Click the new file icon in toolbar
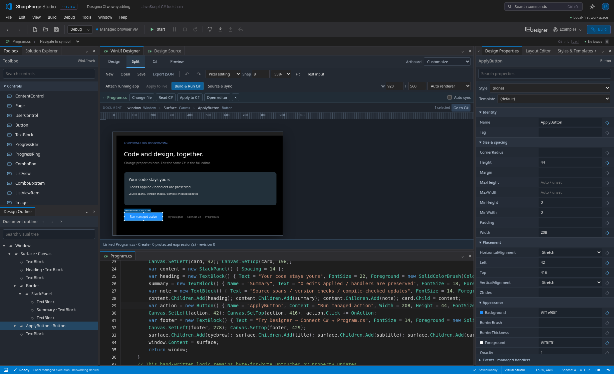Screen dimensions: 614x374 [35, 29]
